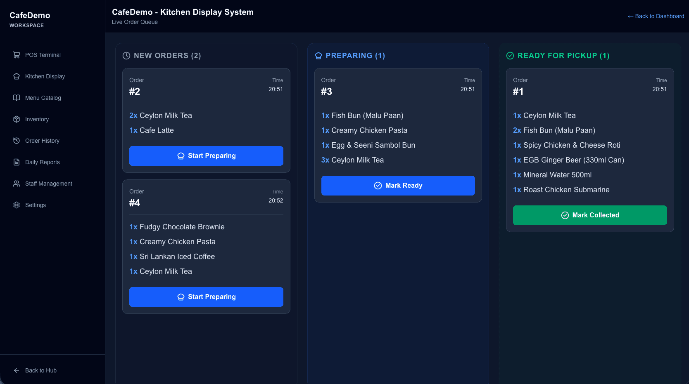Click the Live Order Queue subtitle
Image resolution: width=689 pixels, height=384 pixels.
(135, 22)
